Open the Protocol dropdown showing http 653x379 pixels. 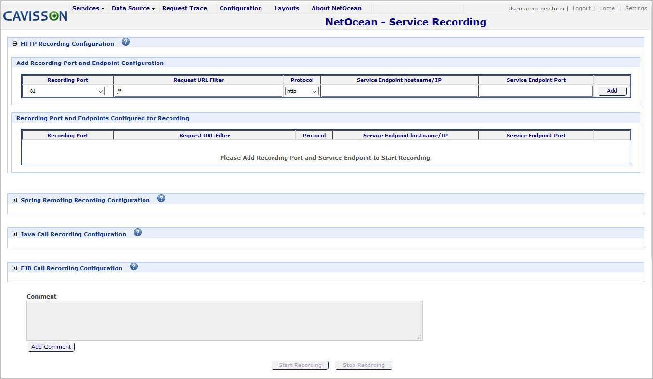coord(302,91)
